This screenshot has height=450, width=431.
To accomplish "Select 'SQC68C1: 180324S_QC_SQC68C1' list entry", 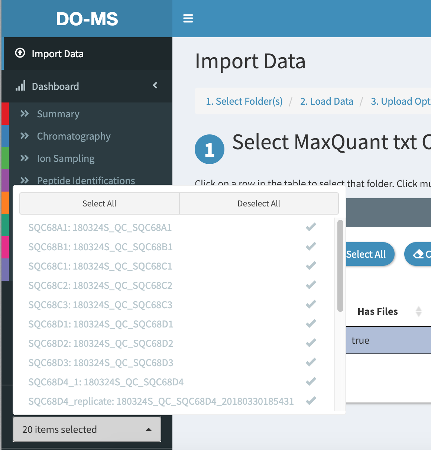I will (100, 266).
